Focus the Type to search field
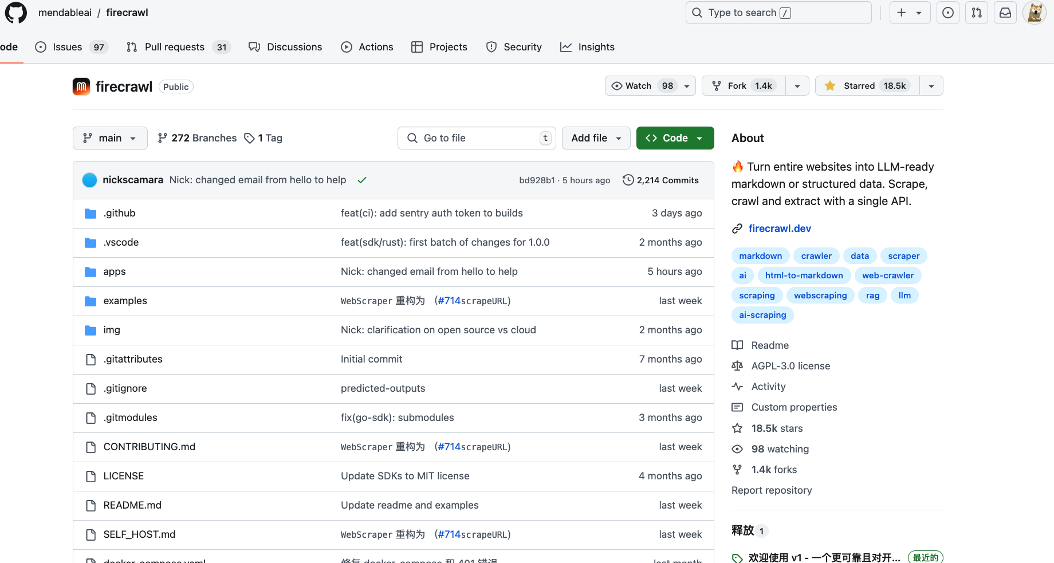 [778, 13]
